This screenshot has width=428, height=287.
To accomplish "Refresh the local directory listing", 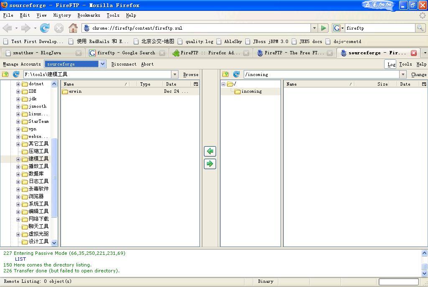I will point(16,74).
